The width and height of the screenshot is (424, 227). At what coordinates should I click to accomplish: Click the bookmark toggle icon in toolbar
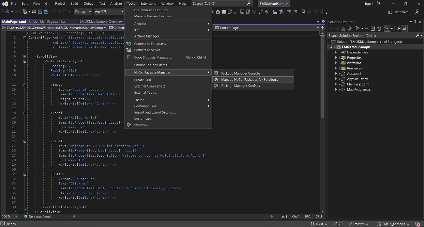pos(302,12)
